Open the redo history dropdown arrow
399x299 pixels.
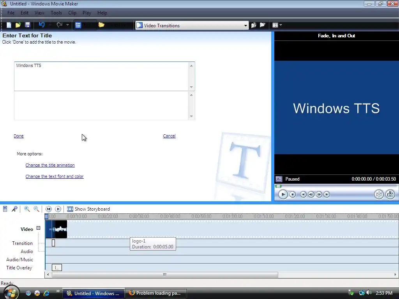click(x=67, y=25)
